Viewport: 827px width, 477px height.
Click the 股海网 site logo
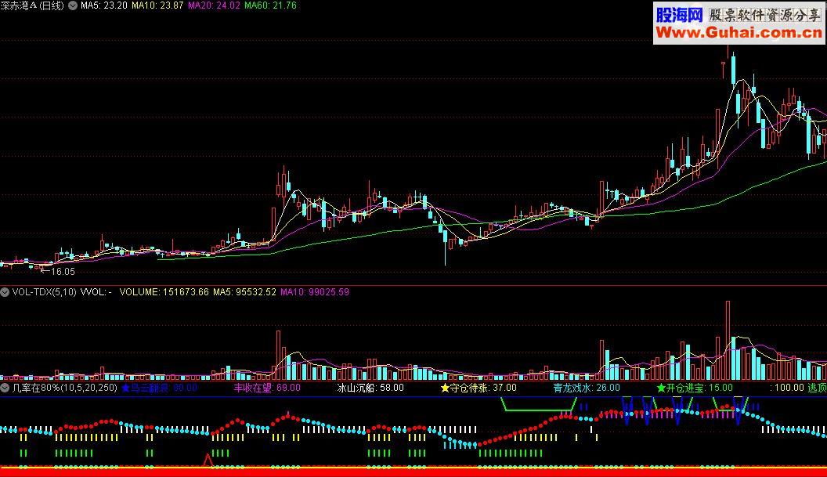click(x=679, y=15)
